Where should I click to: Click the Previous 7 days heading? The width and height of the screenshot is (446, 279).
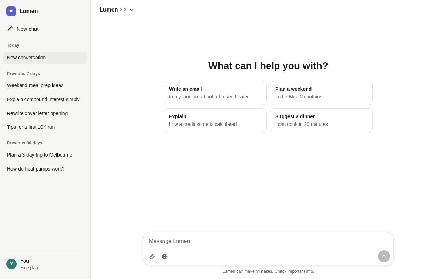23,74
